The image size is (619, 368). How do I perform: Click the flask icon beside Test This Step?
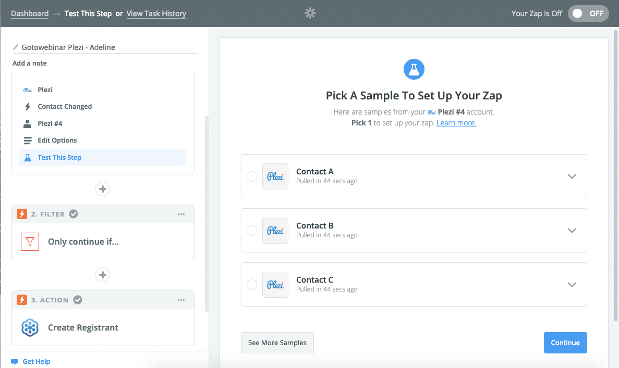28,158
